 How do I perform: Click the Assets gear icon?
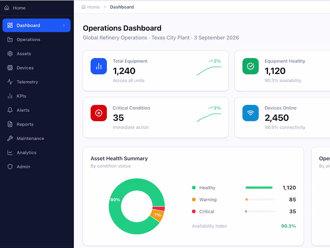pyautogui.click(x=10, y=54)
